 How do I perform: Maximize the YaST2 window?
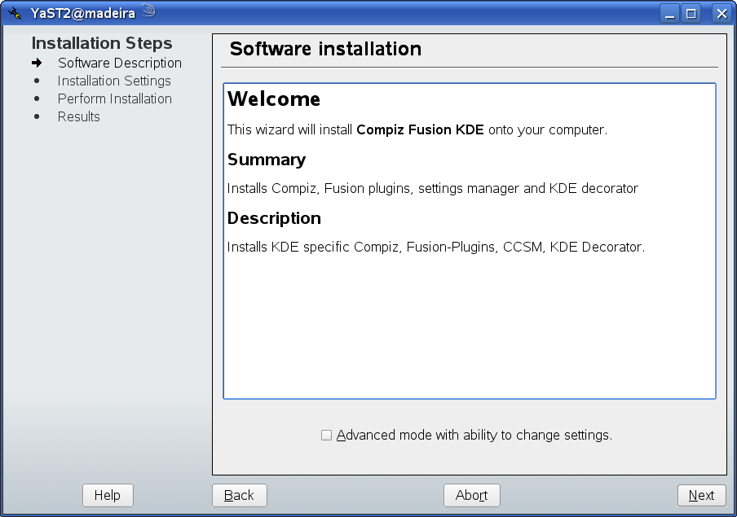tap(691, 14)
